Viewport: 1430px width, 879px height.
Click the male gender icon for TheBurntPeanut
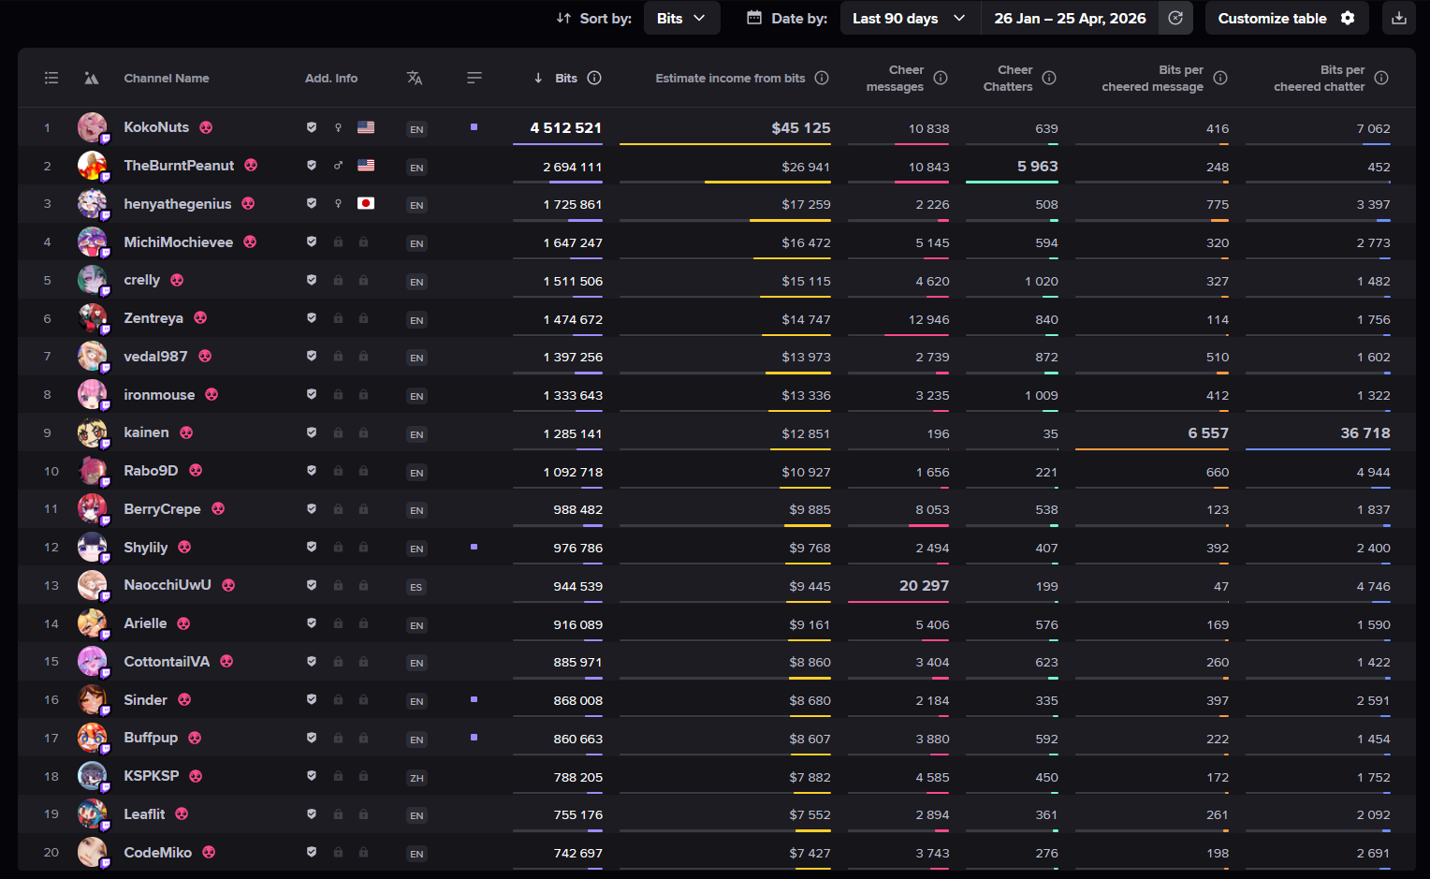pos(338,166)
